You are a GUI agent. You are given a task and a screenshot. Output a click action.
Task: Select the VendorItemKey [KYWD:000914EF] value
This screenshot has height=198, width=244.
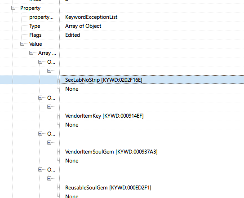click(x=104, y=116)
